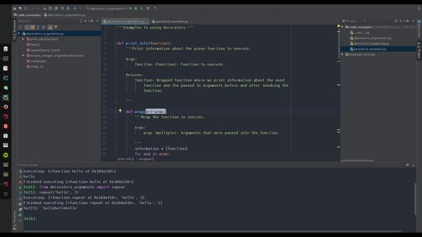Select add(a, b) in Structure panel
Screen dimensions: 422x237
tap(35, 66)
